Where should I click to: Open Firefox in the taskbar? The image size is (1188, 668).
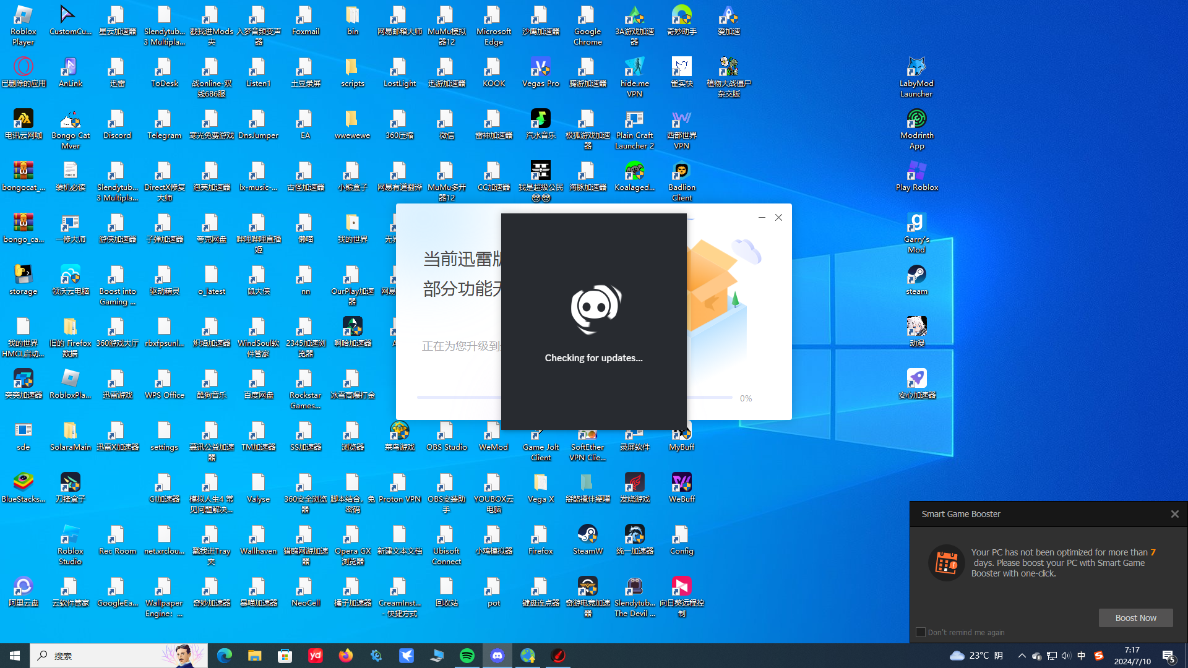pos(346,656)
